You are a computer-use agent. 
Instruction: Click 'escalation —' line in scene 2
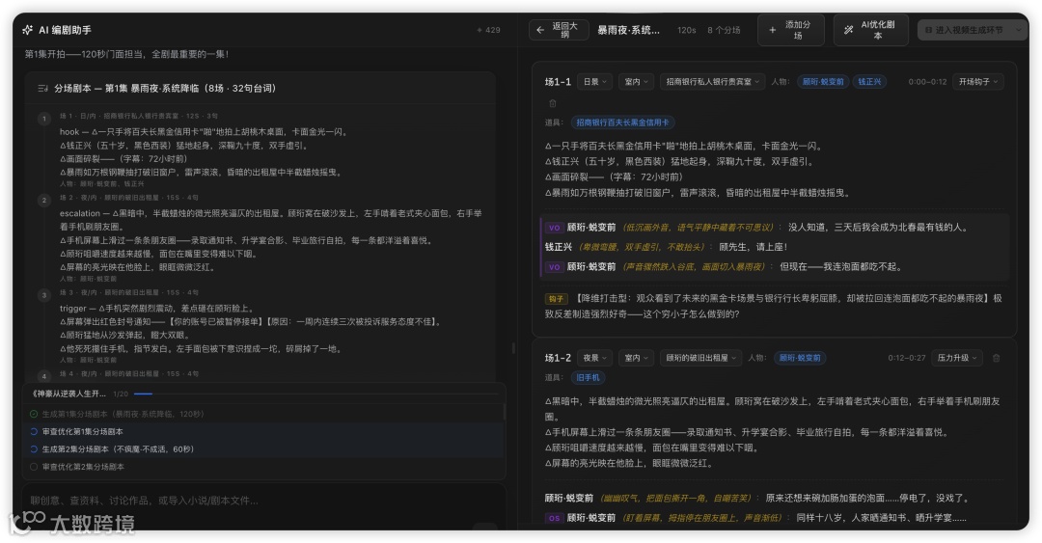point(270,220)
